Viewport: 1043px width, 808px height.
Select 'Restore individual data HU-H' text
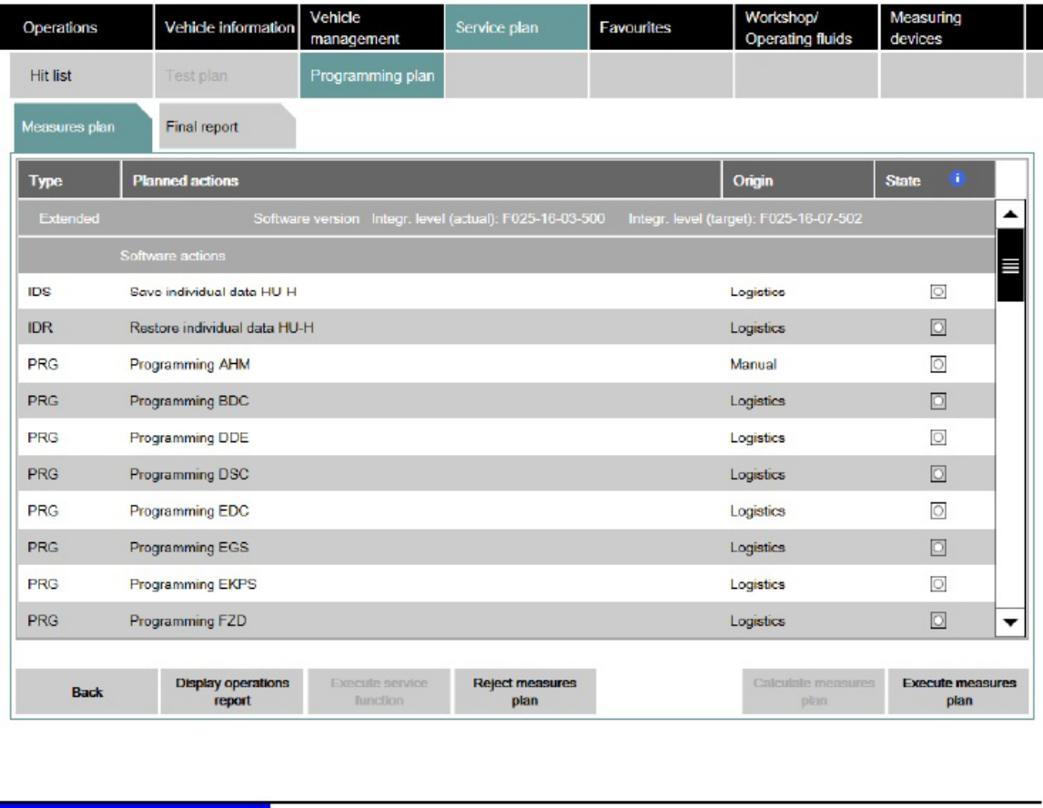coord(221,328)
